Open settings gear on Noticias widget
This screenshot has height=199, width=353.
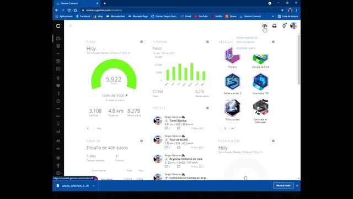tap(207, 108)
